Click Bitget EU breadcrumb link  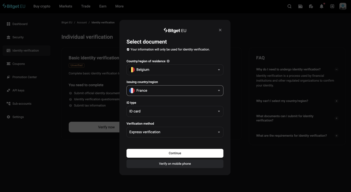click(x=67, y=22)
